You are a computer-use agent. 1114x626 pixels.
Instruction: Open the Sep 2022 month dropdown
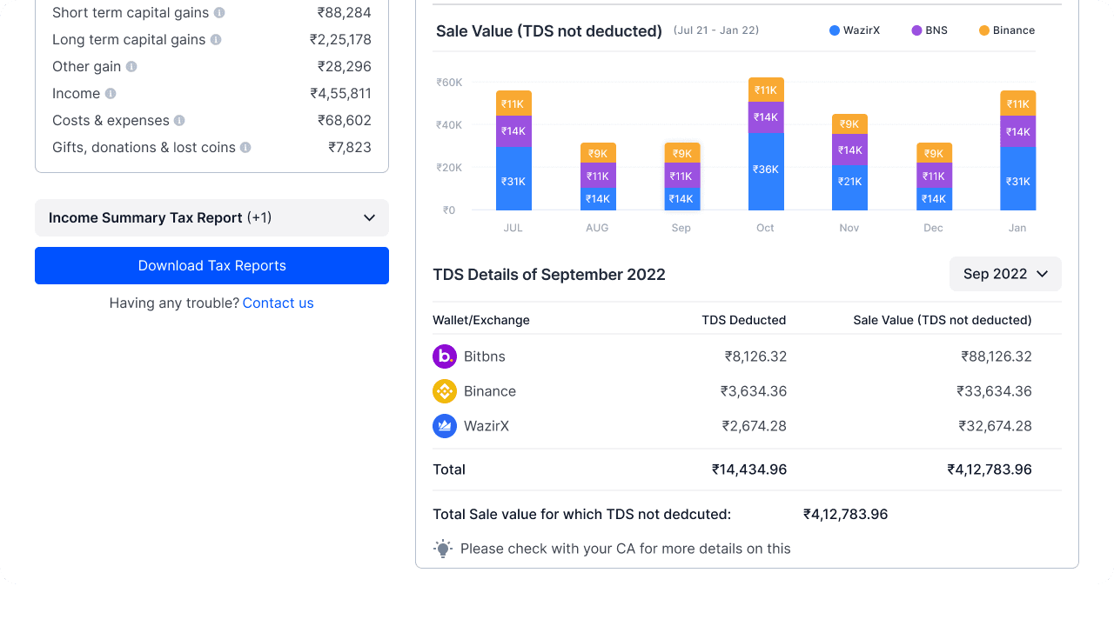[x=1005, y=273]
